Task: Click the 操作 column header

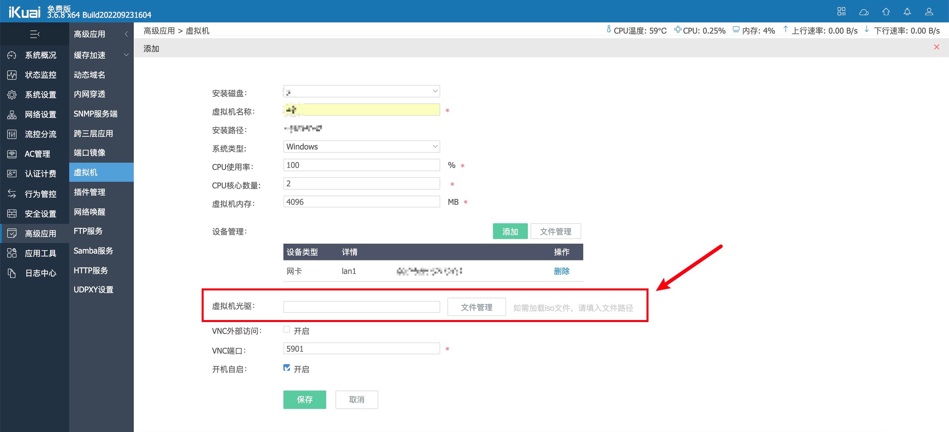Action: [x=561, y=252]
